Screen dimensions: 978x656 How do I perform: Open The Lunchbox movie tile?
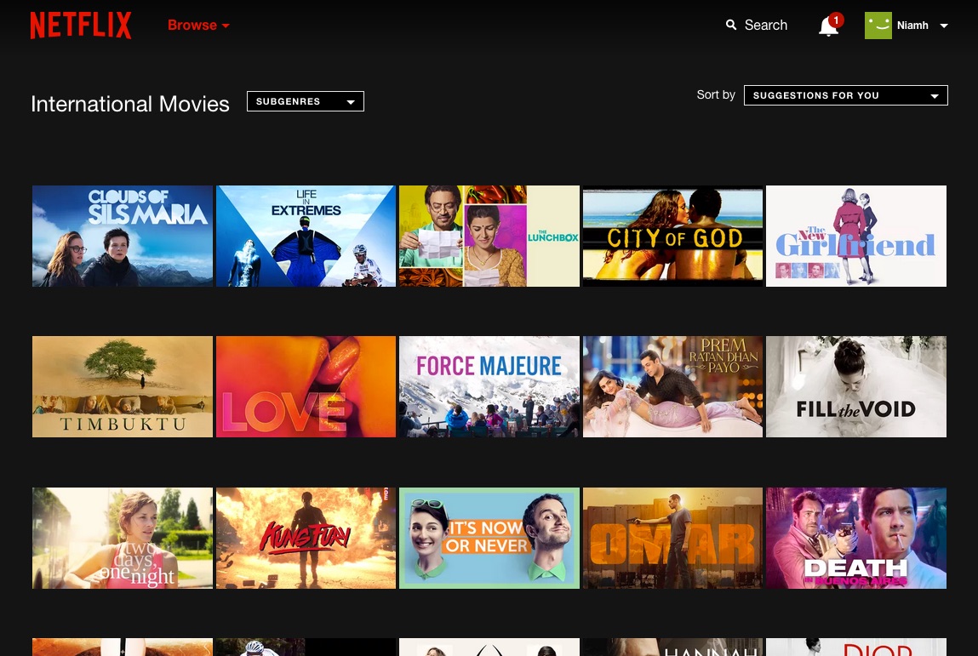(489, 236)
